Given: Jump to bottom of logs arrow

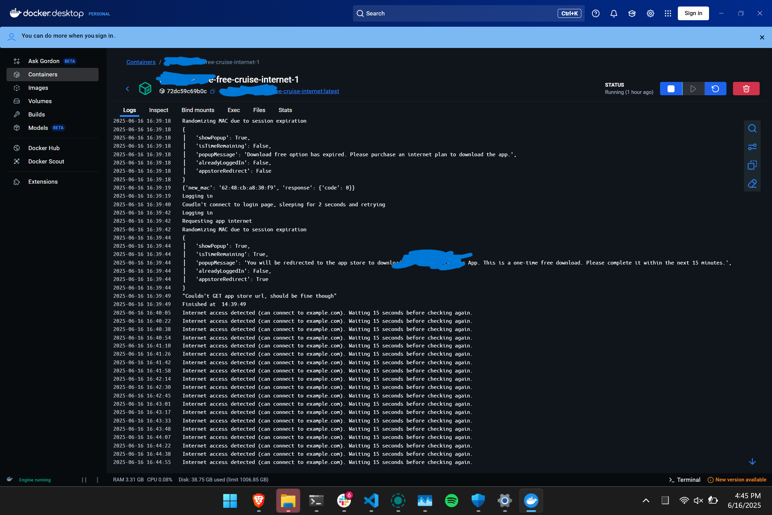Looking at the screenshot, I should coord(752,462).
